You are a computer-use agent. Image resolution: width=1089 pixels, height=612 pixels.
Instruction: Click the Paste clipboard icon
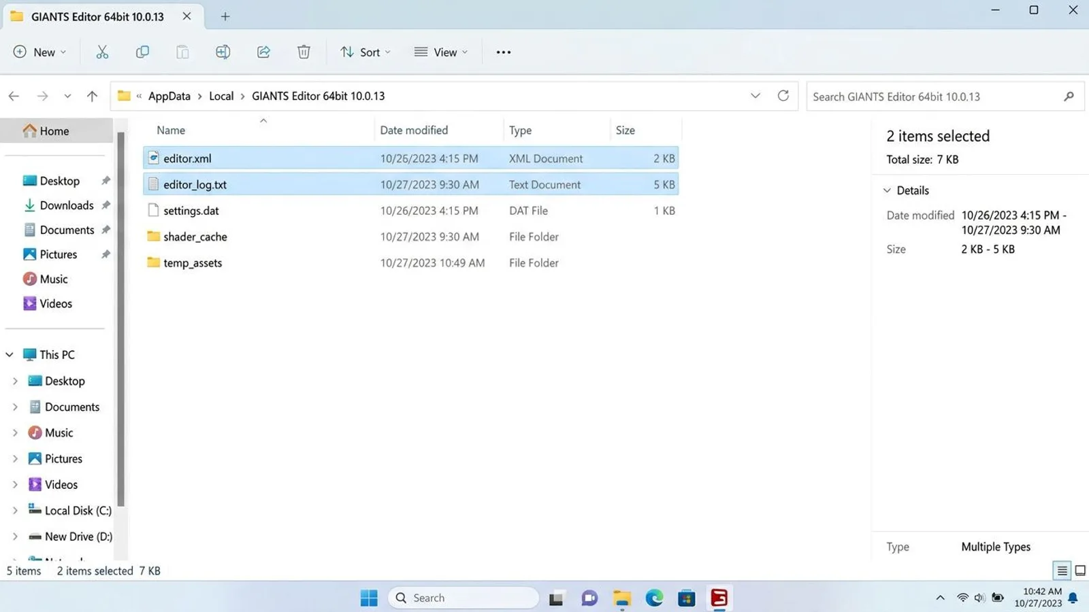click(182, 52)
